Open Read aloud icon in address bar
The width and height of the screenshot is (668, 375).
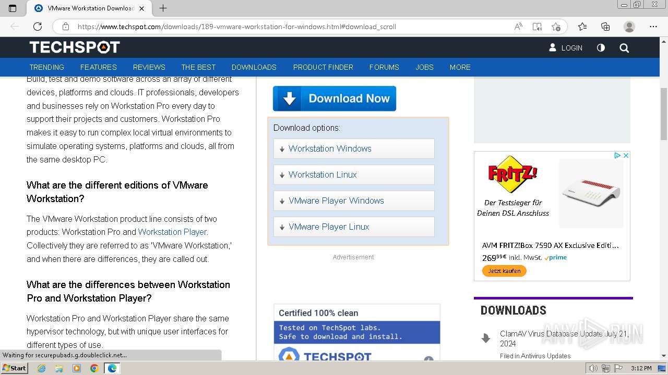coord(518,27)
